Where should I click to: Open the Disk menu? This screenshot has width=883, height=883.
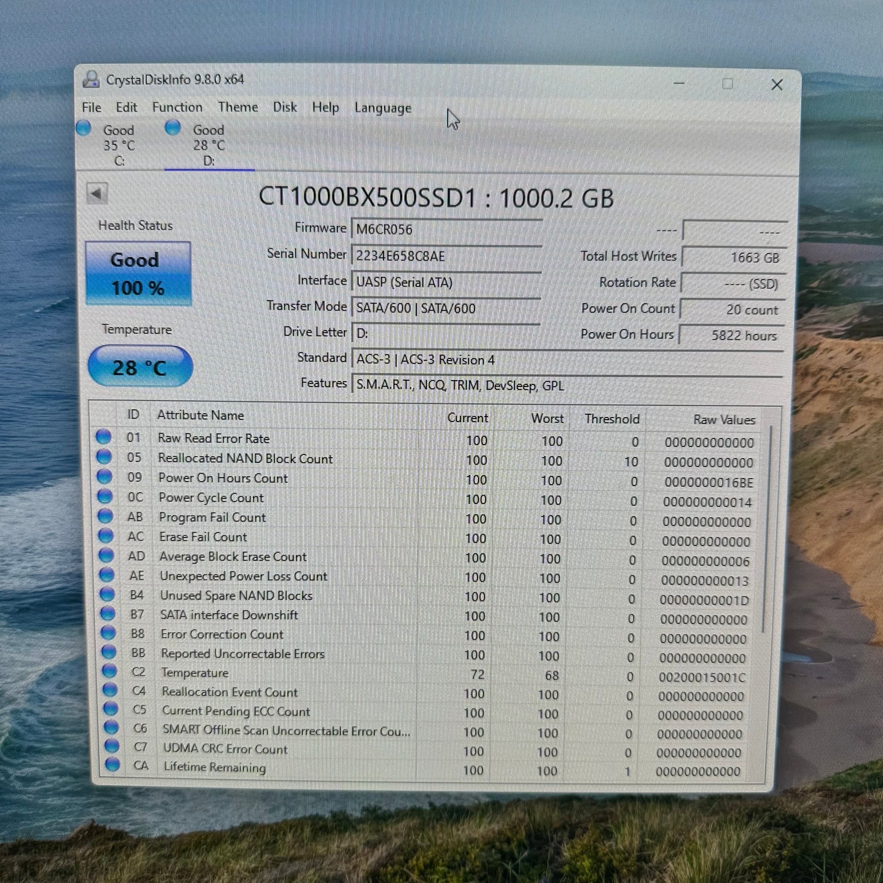tap(285, 108)
